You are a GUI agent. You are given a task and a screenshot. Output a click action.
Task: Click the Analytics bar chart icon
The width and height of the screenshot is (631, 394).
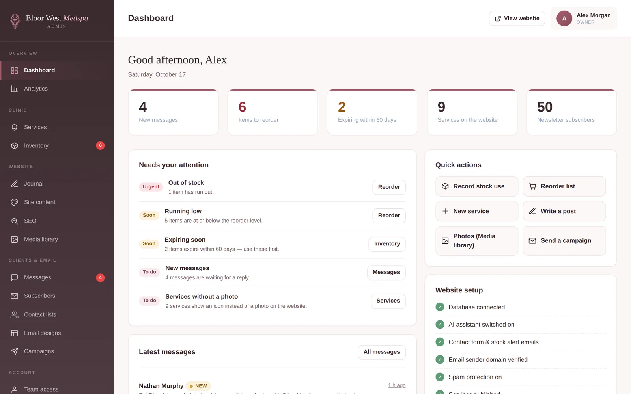[15, 89]
